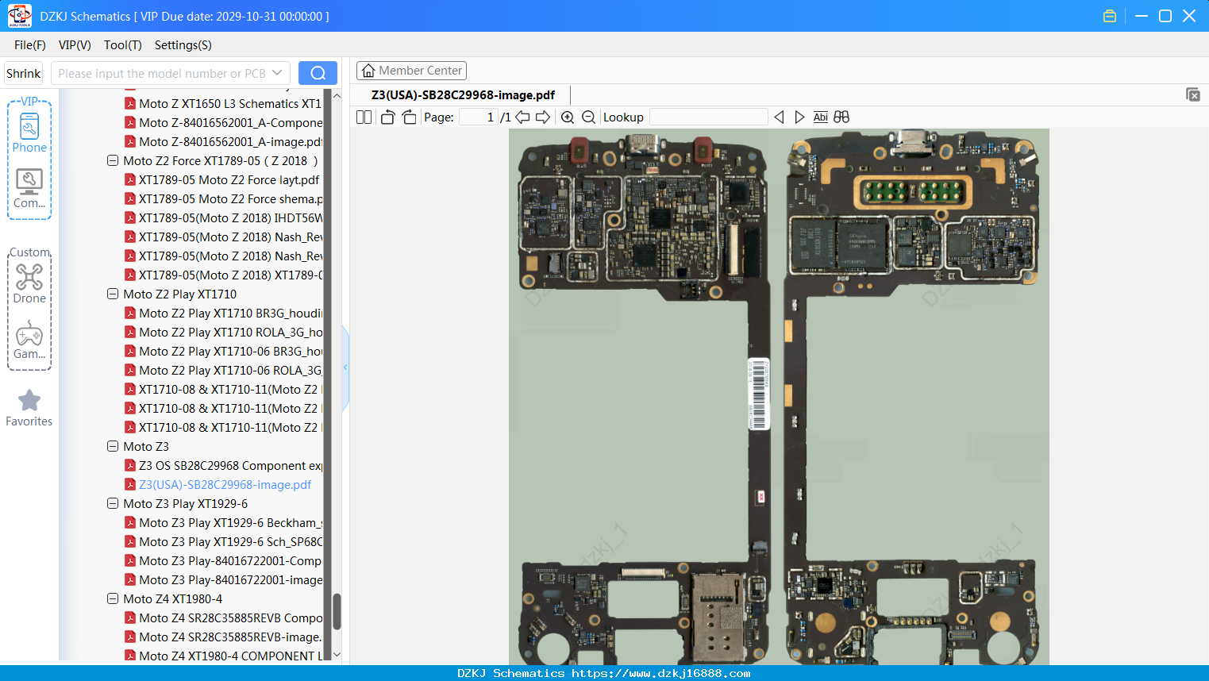Image resolution: width=1209 pixels, height=681 pixels.
Task: Open the Settings(S) menu
Action: point(183,45)
